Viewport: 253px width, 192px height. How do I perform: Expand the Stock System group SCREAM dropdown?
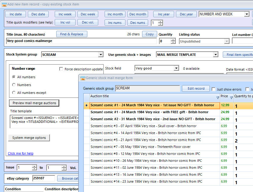[x=101, y=54]
